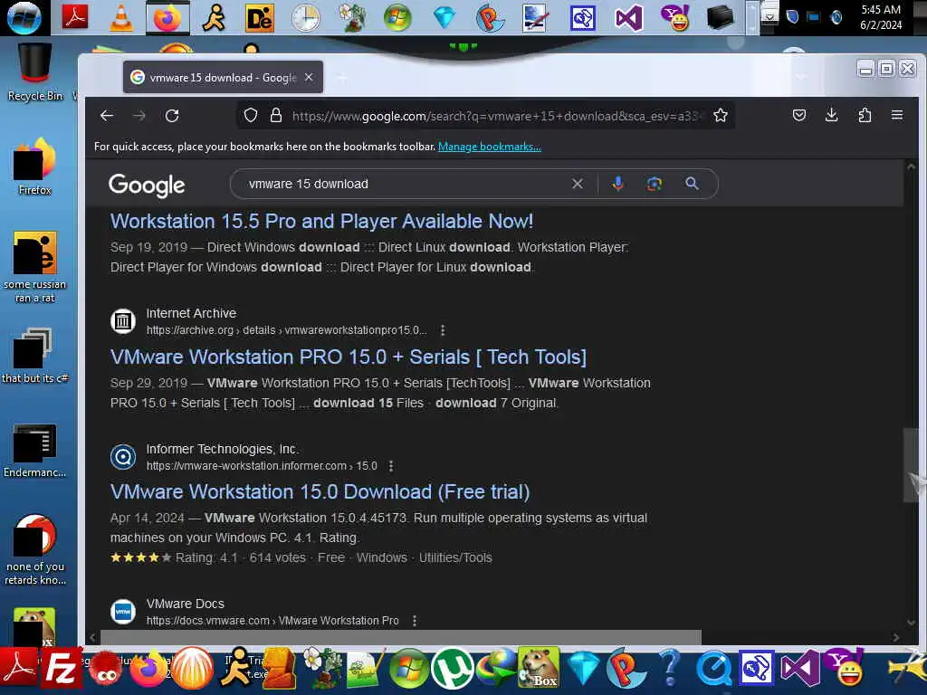The image size is (927, 695).
Task: Close the vmware 15 download tab
Action: pyautogui.click(x=309, y=78)
